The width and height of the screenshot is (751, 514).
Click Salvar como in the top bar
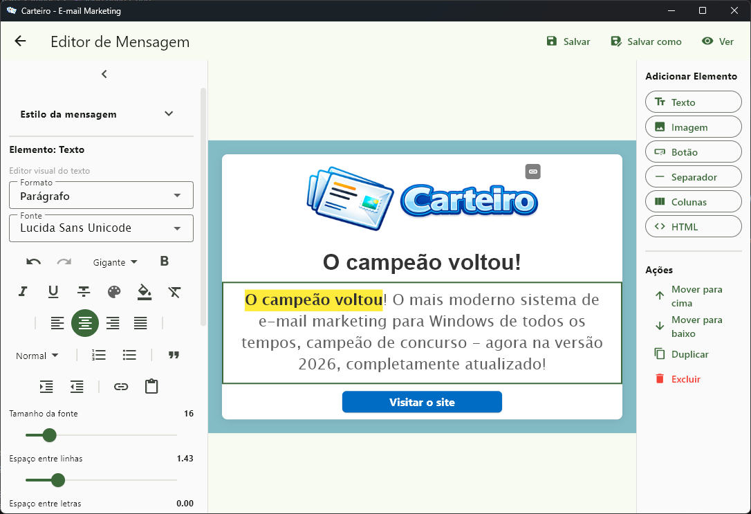click(647, 42)
